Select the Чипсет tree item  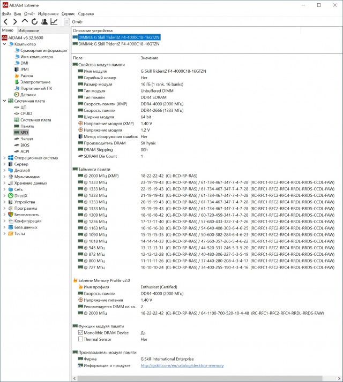click(24, 139)
